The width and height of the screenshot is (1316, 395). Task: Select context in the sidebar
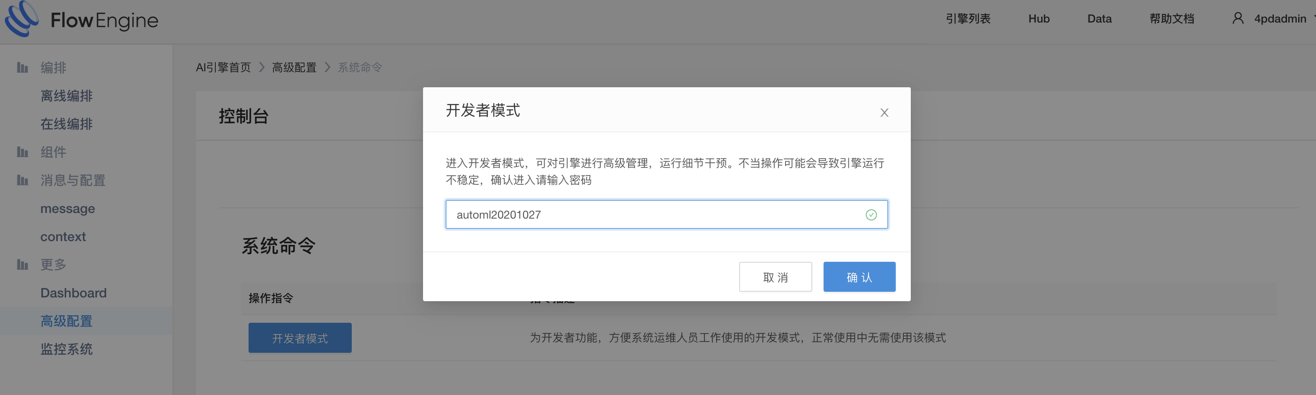click(63, 236)
